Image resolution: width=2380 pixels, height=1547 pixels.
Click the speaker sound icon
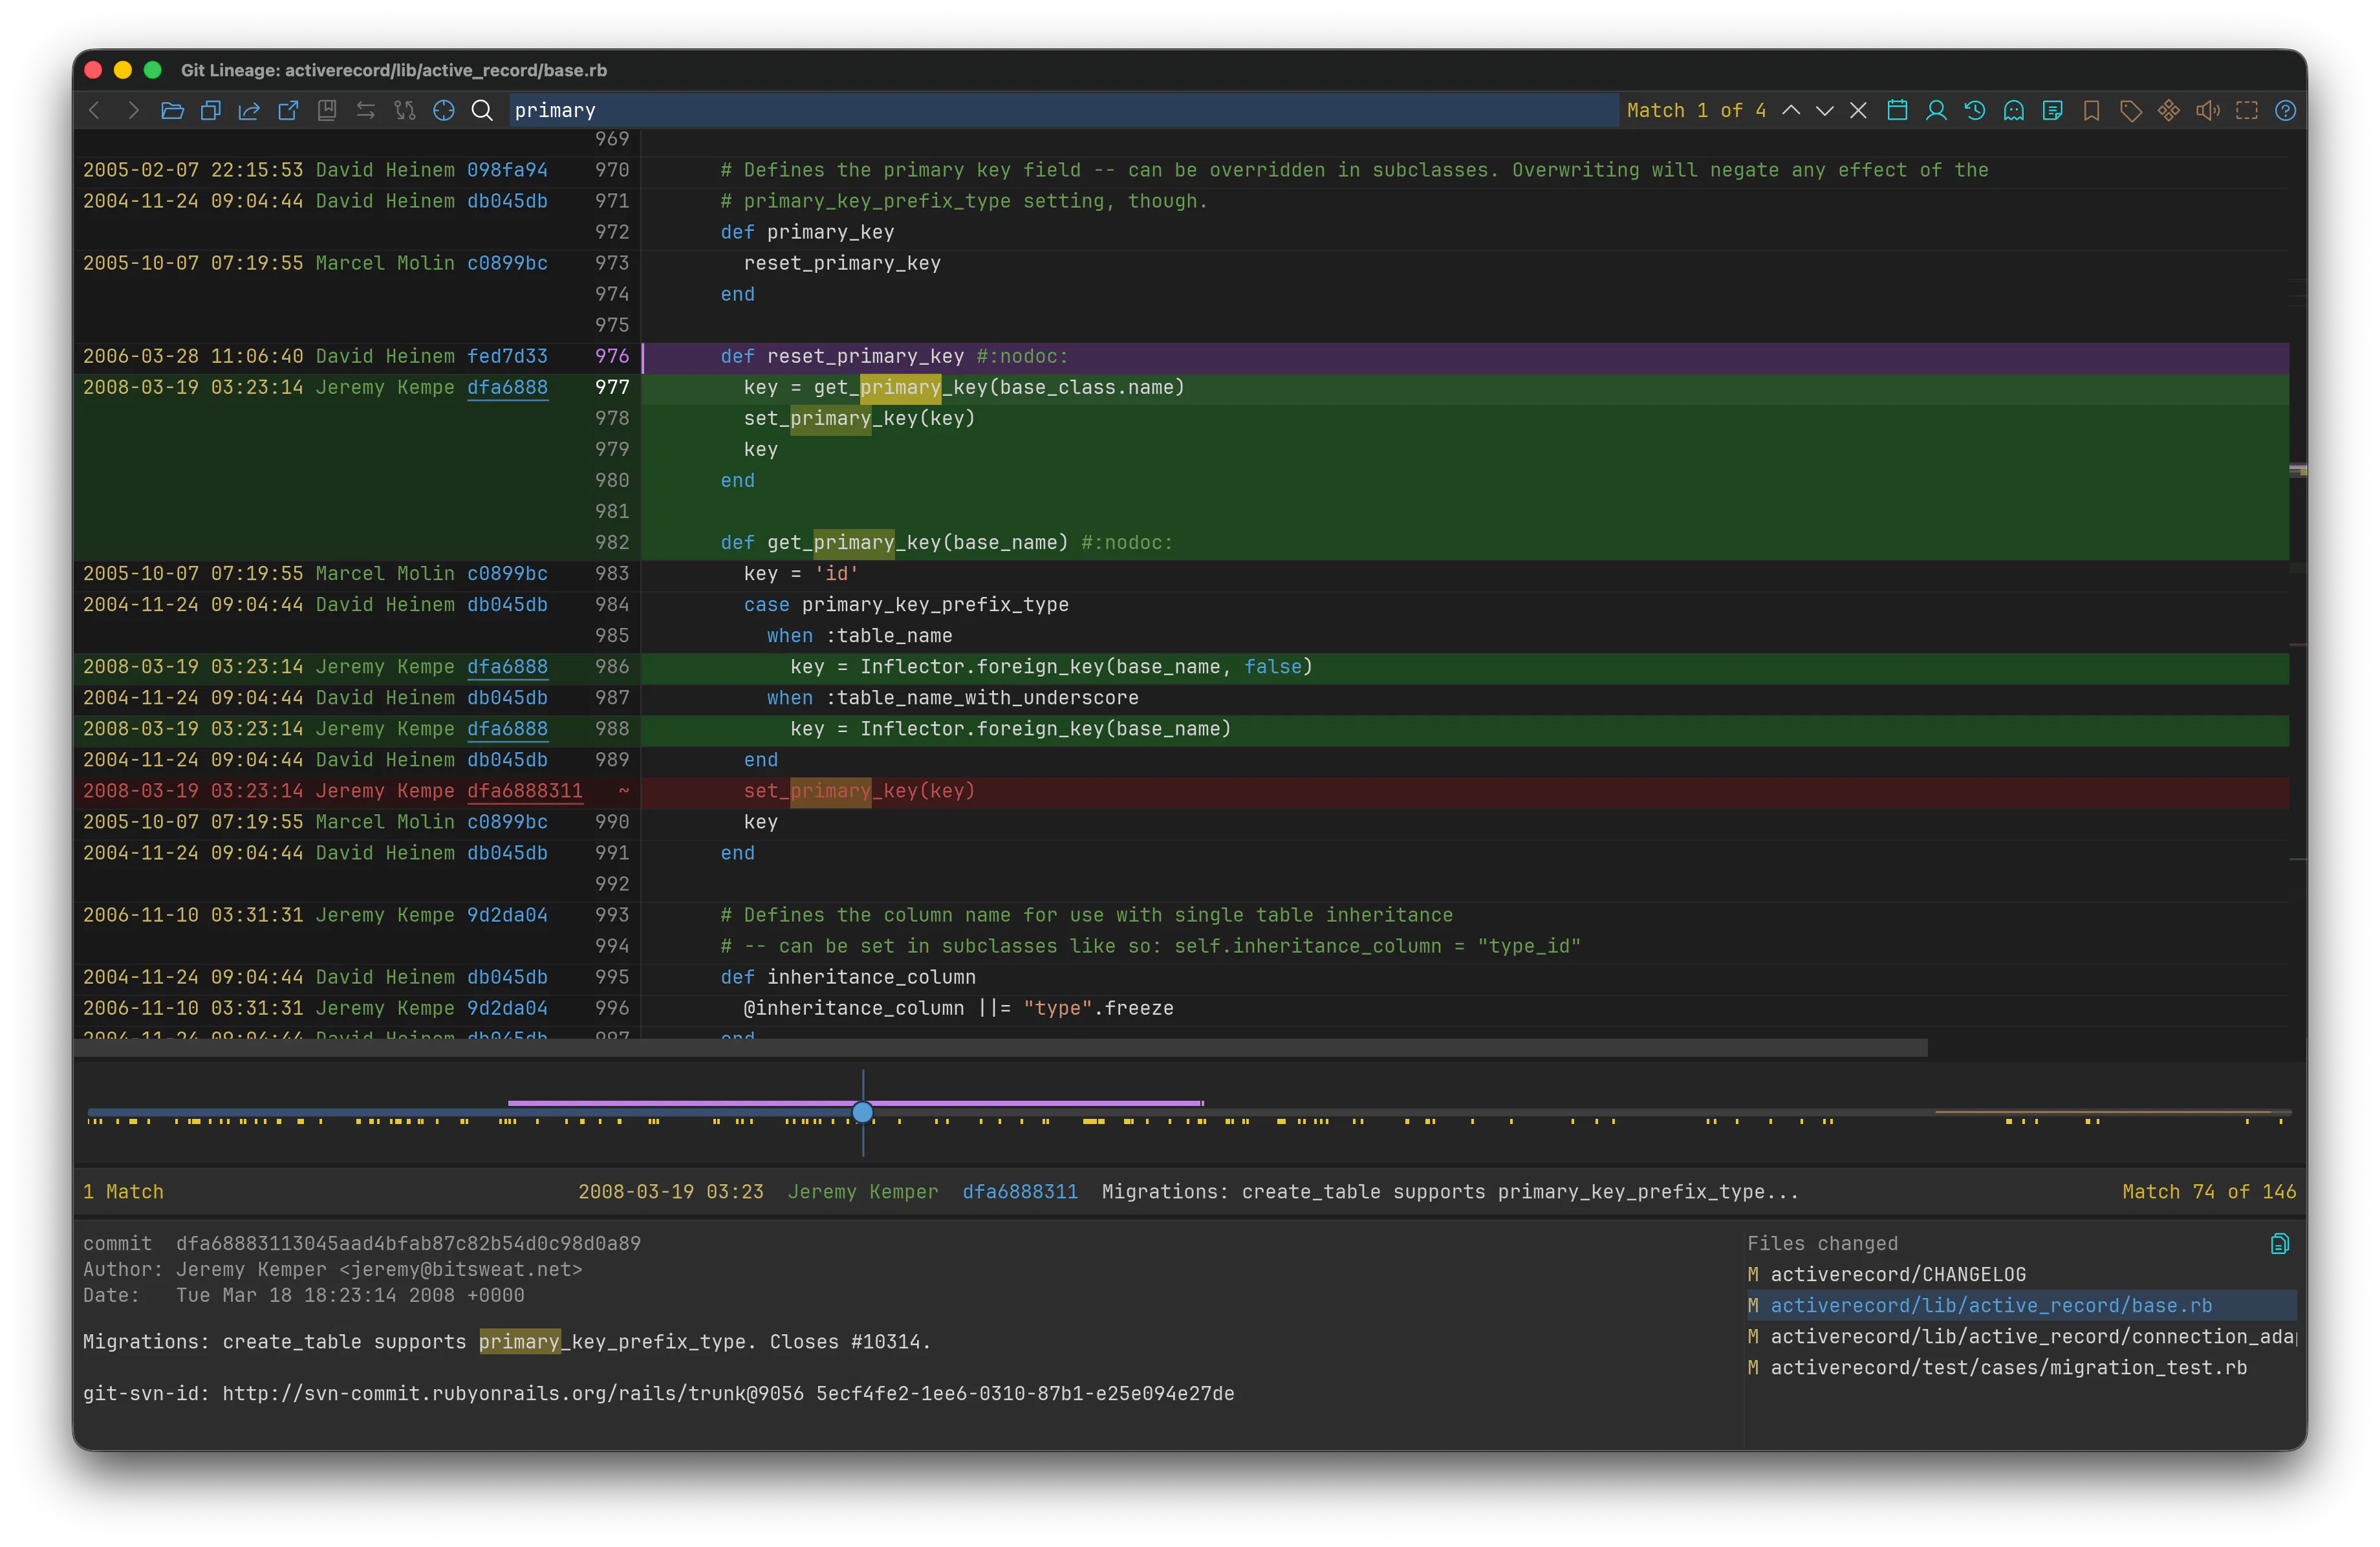(2208, 110)
